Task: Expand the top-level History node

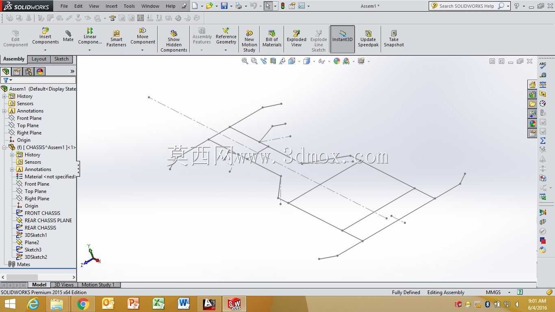Action: click(x=4, y=96)
